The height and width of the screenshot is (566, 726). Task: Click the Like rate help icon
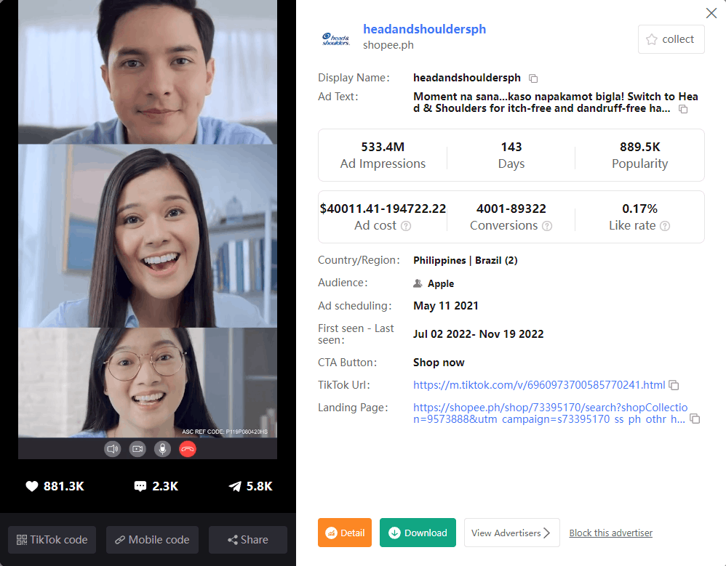(665, 226)
